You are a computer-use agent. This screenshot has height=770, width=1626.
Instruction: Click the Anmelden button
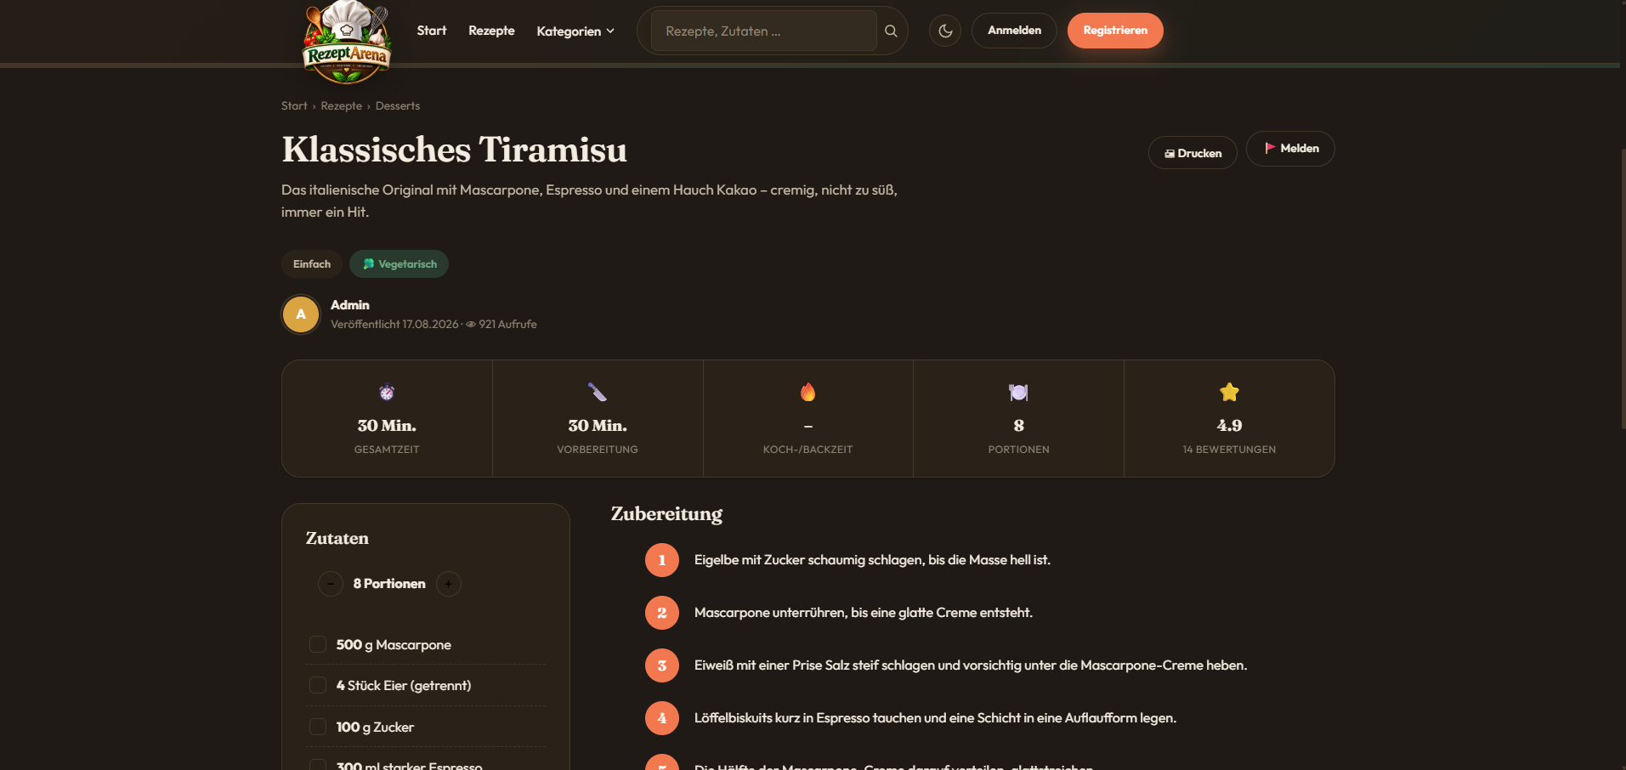tap(1014, 31)
